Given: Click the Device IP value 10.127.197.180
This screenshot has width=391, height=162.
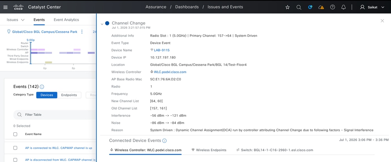Looking at the screenshot, I should click(163, 57).
